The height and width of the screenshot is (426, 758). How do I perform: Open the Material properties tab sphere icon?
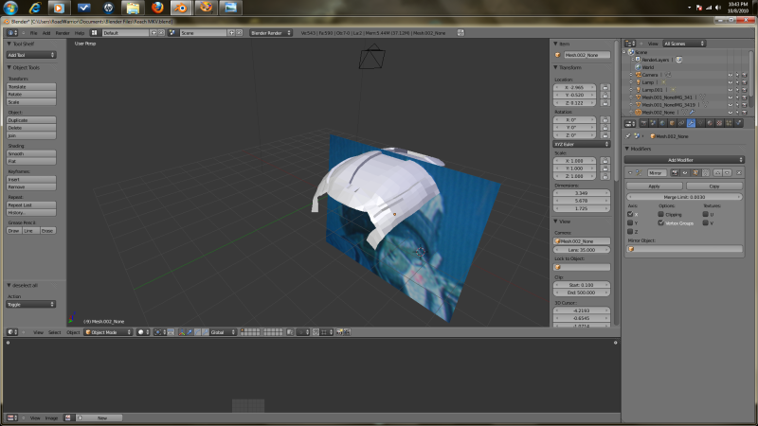tap(710, 123)
